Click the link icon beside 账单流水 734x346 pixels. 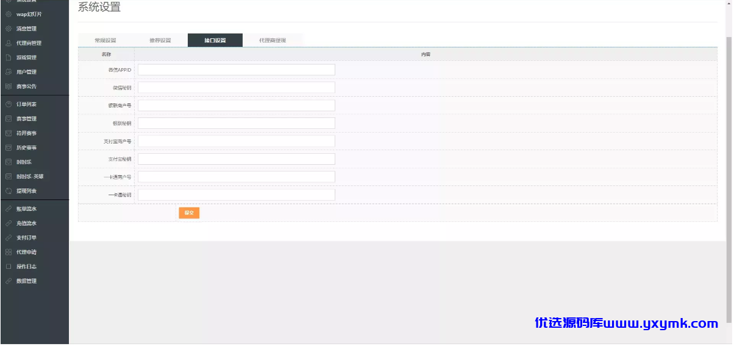point(9,209)
